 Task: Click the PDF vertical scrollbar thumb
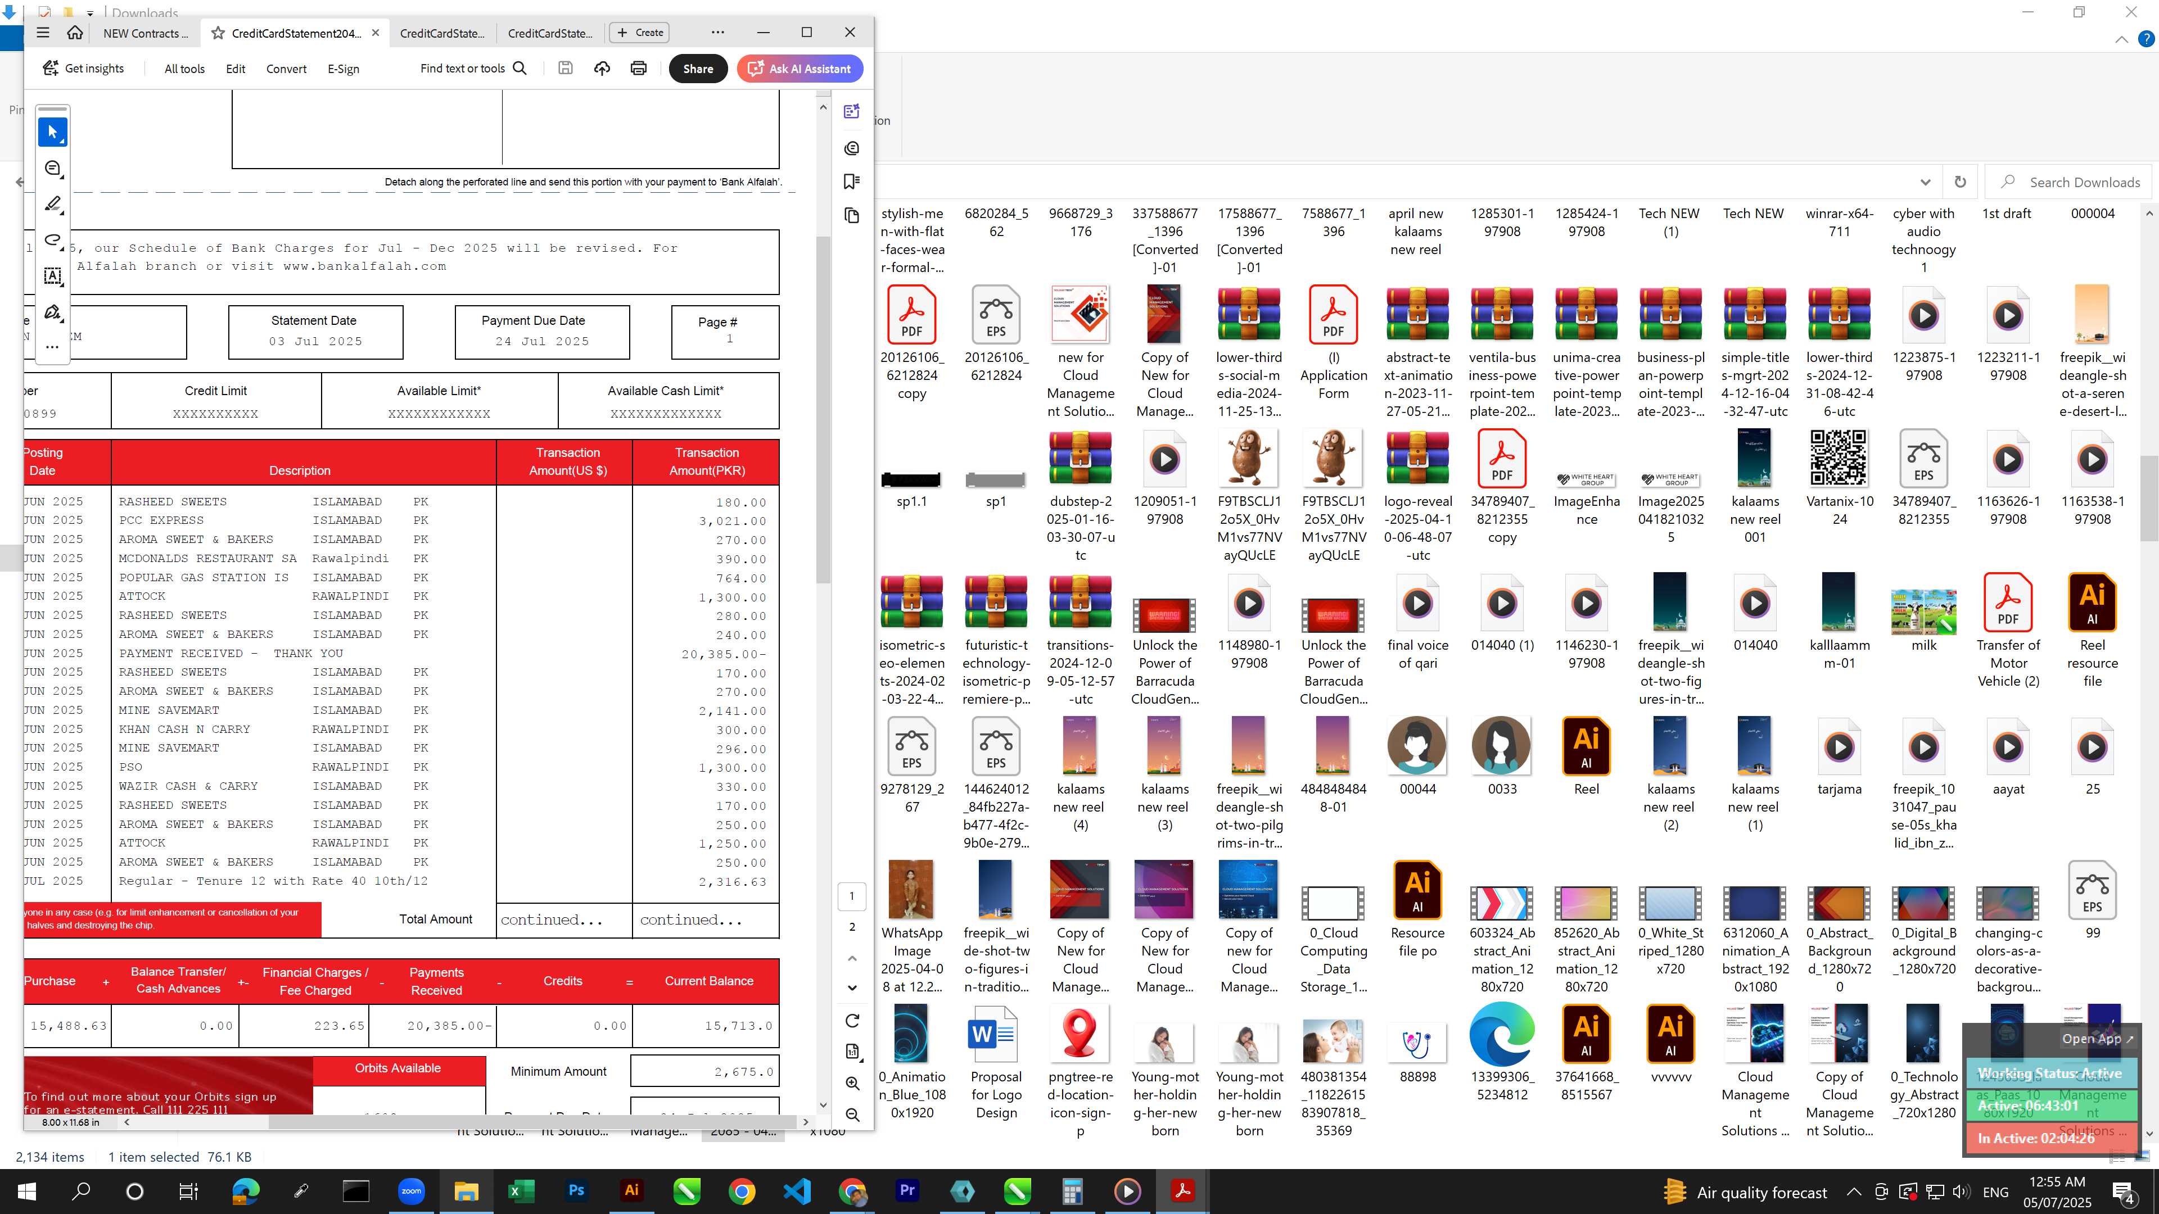(x=823, y=410)
